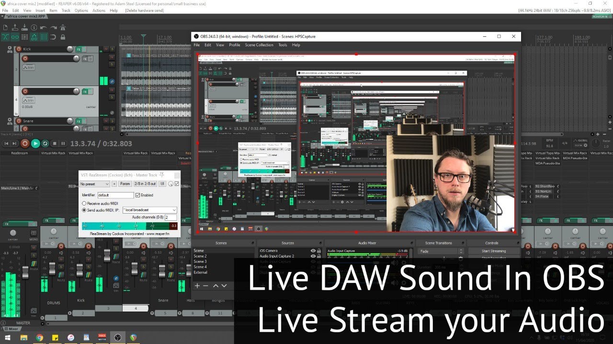Arm record on the Snare track
The image size is (613, 344).
pos(19,121)
